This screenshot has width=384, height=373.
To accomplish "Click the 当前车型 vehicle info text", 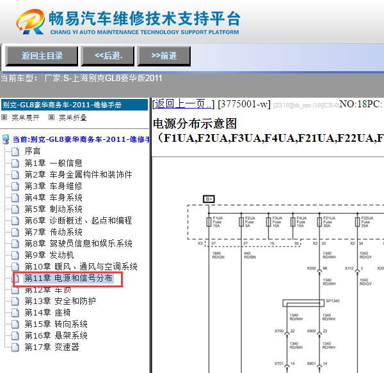I will click(x=81, y=78).
